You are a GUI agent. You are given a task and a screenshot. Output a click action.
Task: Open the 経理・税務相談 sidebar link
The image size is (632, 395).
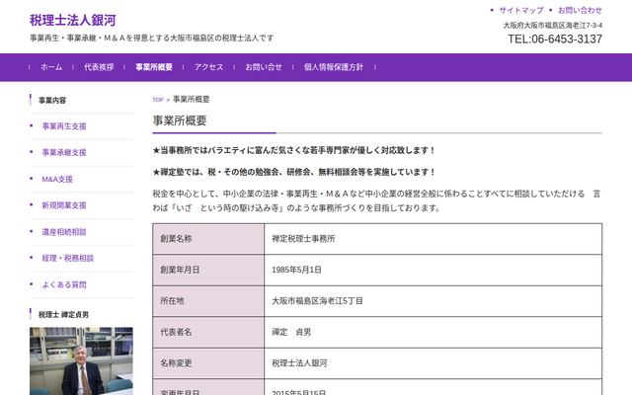68,258
